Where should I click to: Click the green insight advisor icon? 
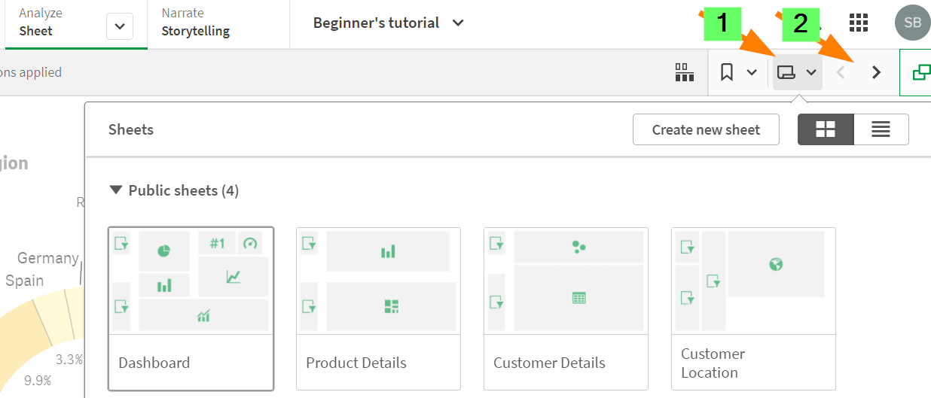point(920,72)
